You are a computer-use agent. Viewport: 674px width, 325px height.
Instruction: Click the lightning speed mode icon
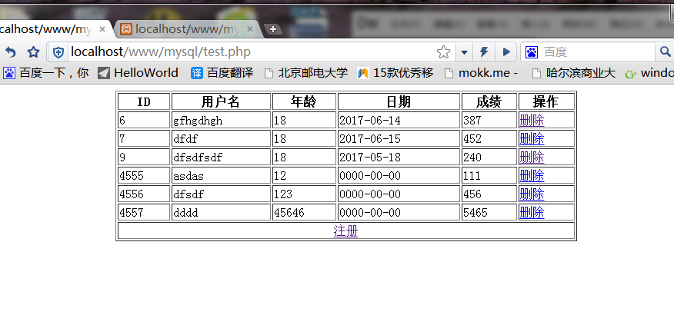[484, 52]
